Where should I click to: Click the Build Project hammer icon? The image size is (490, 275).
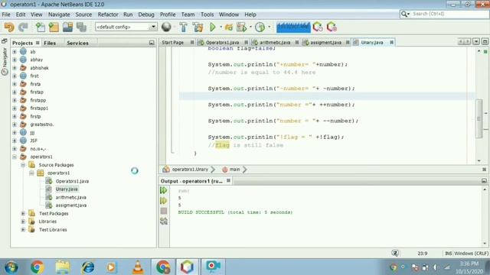(x=184, y=27)
